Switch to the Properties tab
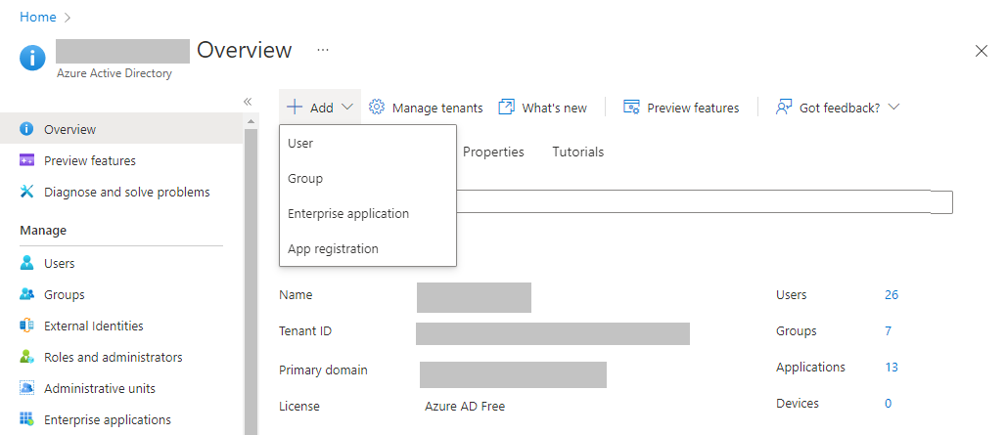The width and height of the screenshot is (1006, 435). click(x=493, y=152)
